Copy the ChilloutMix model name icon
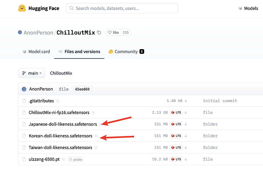The height and width of the screenshot is (185, 263). click(x=99, y=32)
